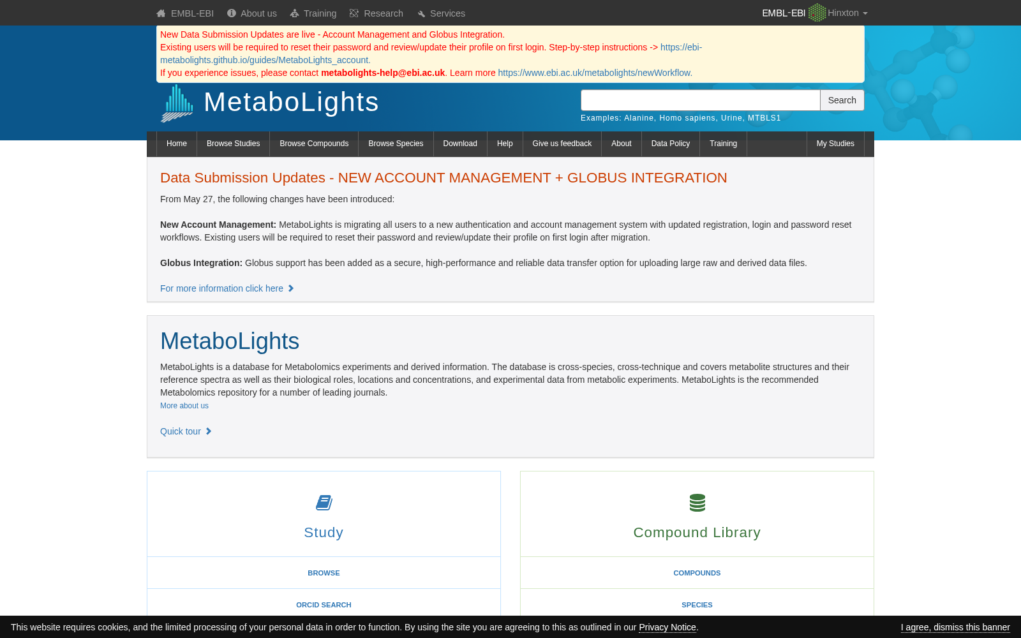Click the EMBL-EBI home icon in top bar
The width and height of the screenshot is (1021, 638).
coord(161,13)
